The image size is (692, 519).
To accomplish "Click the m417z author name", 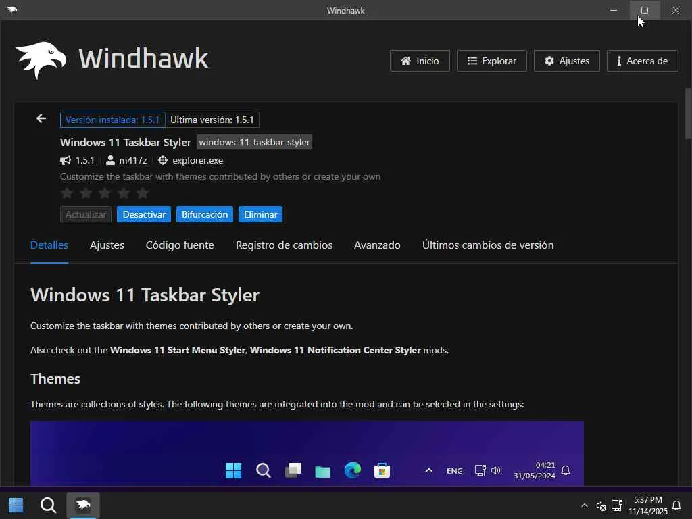I will [133, 160].
